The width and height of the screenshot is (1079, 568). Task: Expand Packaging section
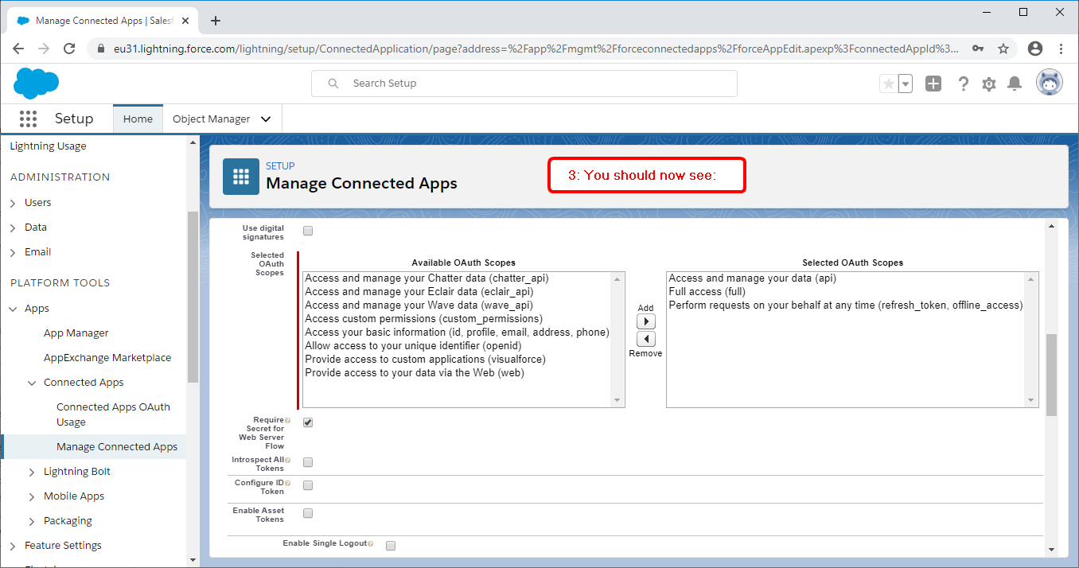[32, 521]
